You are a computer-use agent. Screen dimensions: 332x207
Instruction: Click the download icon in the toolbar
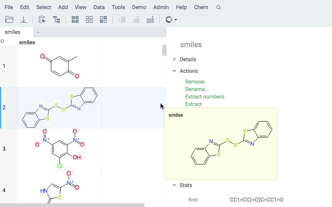[x=24, y=19]
